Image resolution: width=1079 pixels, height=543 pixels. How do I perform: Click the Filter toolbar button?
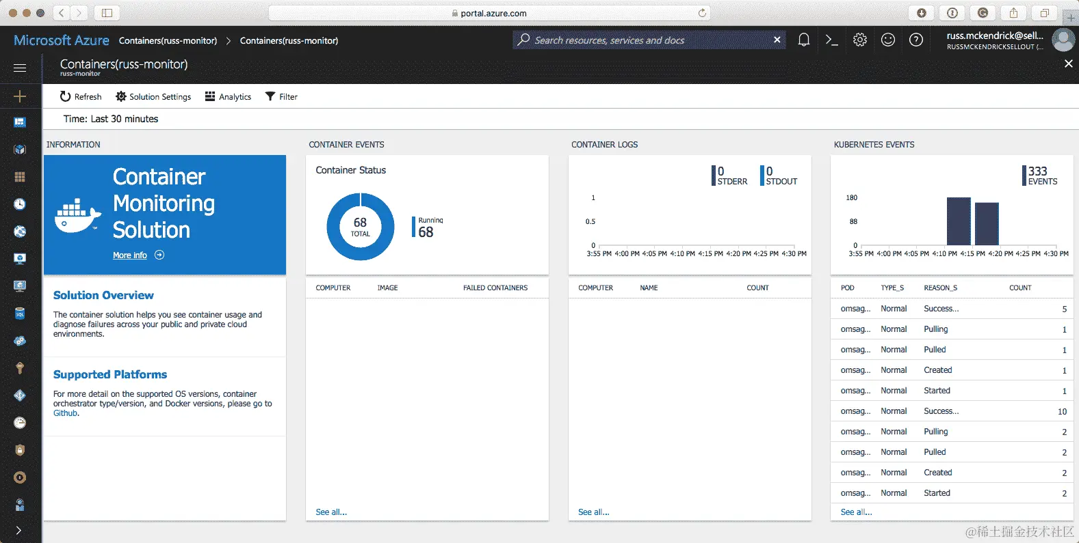coord(281,97)
